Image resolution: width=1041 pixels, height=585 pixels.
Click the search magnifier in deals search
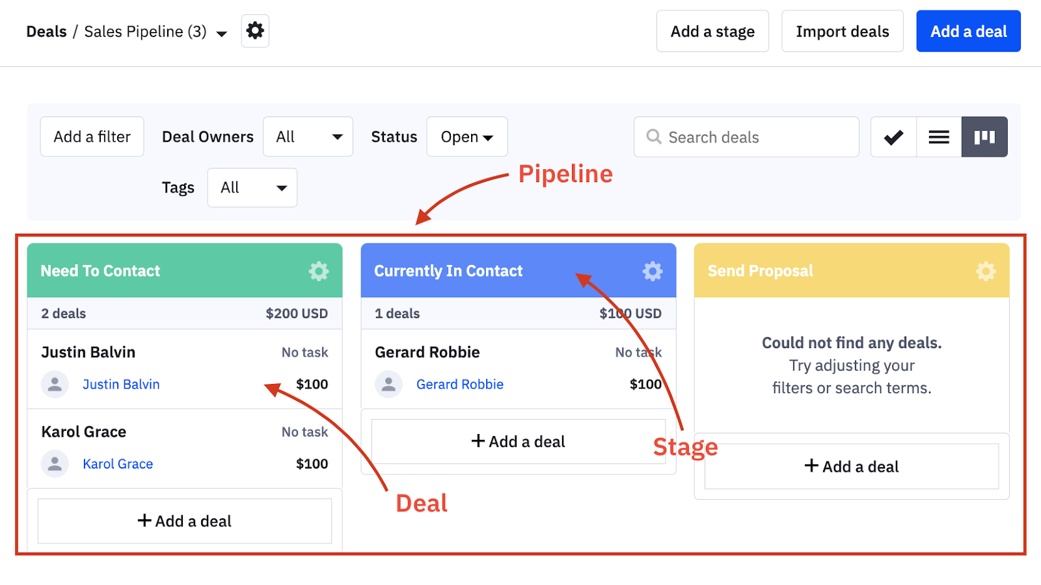[653, 137]
